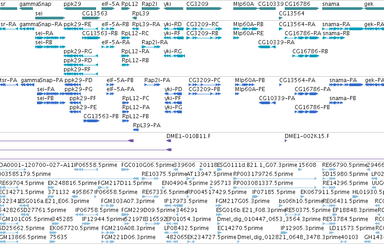Image resolution: width=384 pixels, height=244 pixels.
Task: Open the snama gene label
Action: [x=331, y=4]
